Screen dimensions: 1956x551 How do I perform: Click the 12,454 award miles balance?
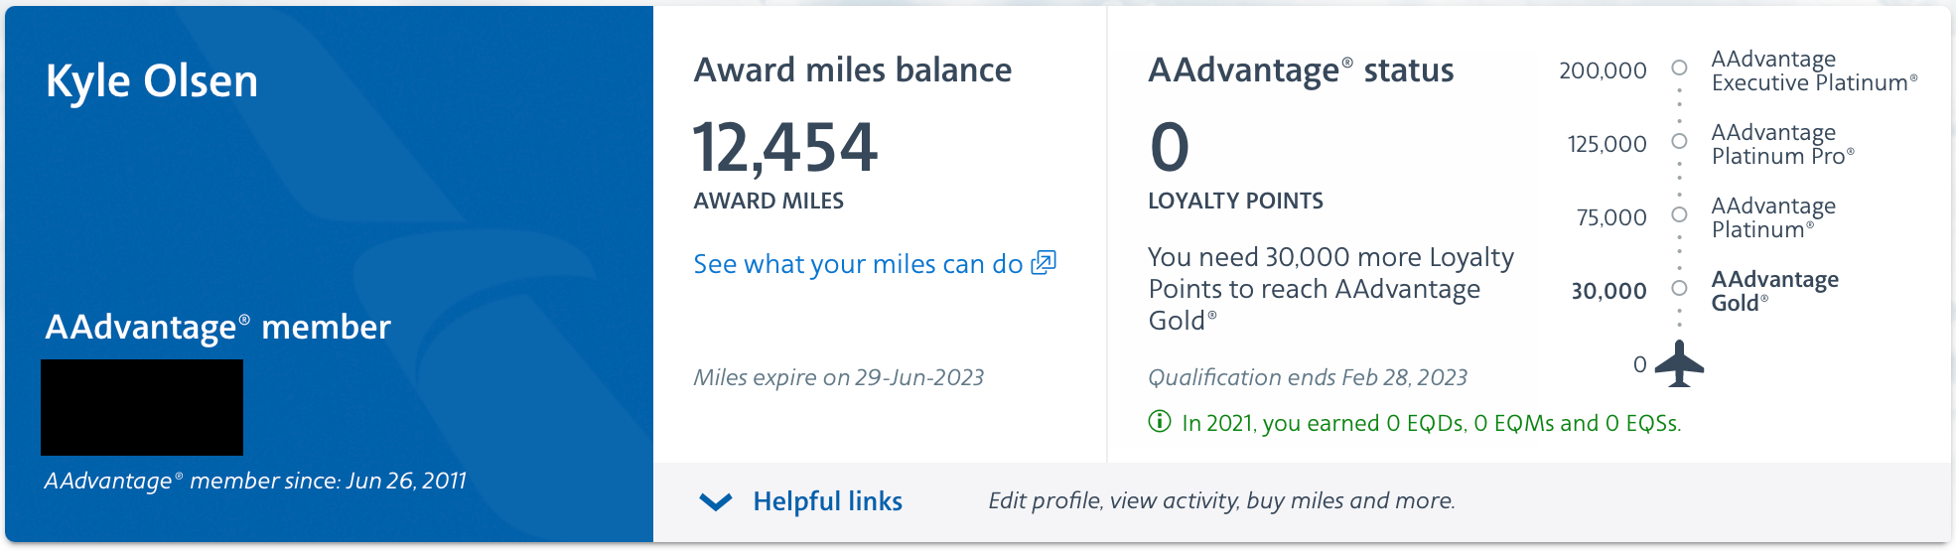tap(785, 147)
